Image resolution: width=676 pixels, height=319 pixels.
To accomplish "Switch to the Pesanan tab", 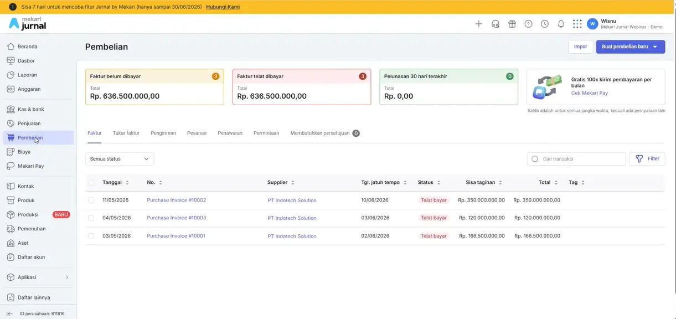I will (197, 133).
